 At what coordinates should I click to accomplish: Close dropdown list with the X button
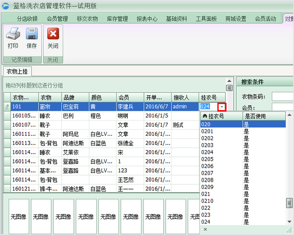click(x=205, y=229)
